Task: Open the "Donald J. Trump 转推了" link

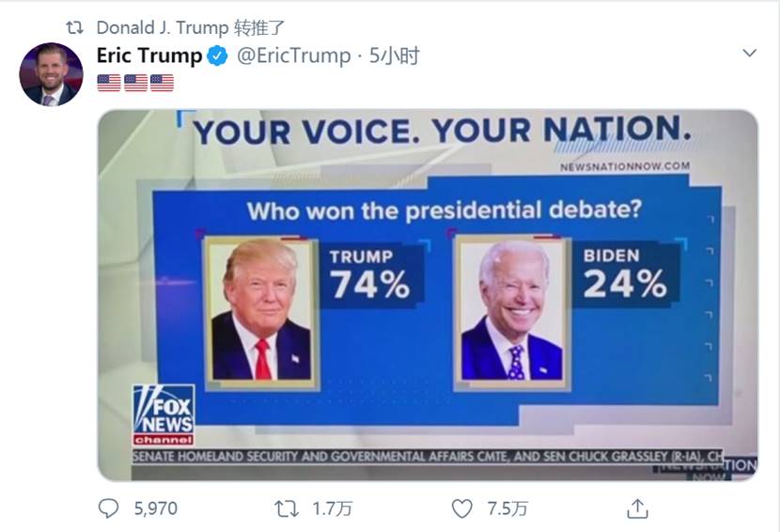Action: click(191, 26)
